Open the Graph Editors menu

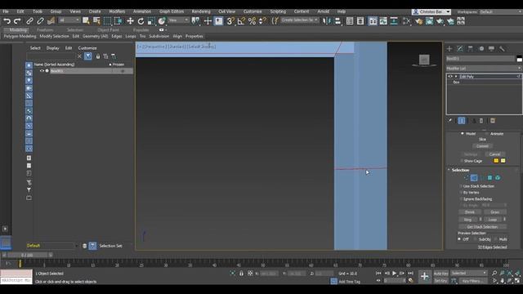click(172, 11)
